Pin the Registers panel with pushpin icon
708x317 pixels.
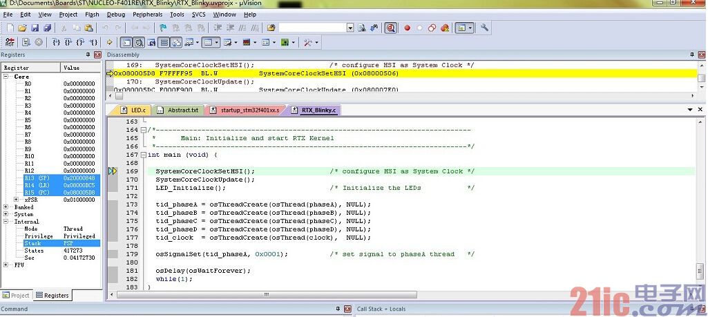tap(88, 55)
